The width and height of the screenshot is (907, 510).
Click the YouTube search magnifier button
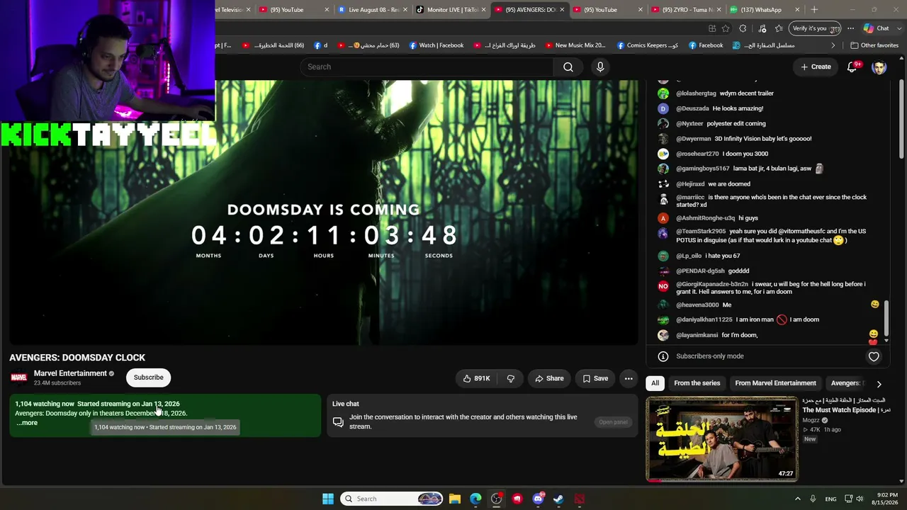(x=568, y=67)
